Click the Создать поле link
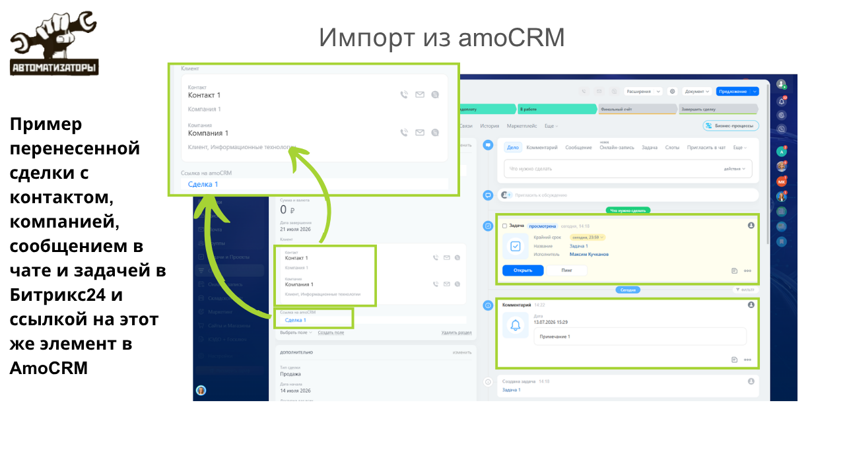 [332, 332]
